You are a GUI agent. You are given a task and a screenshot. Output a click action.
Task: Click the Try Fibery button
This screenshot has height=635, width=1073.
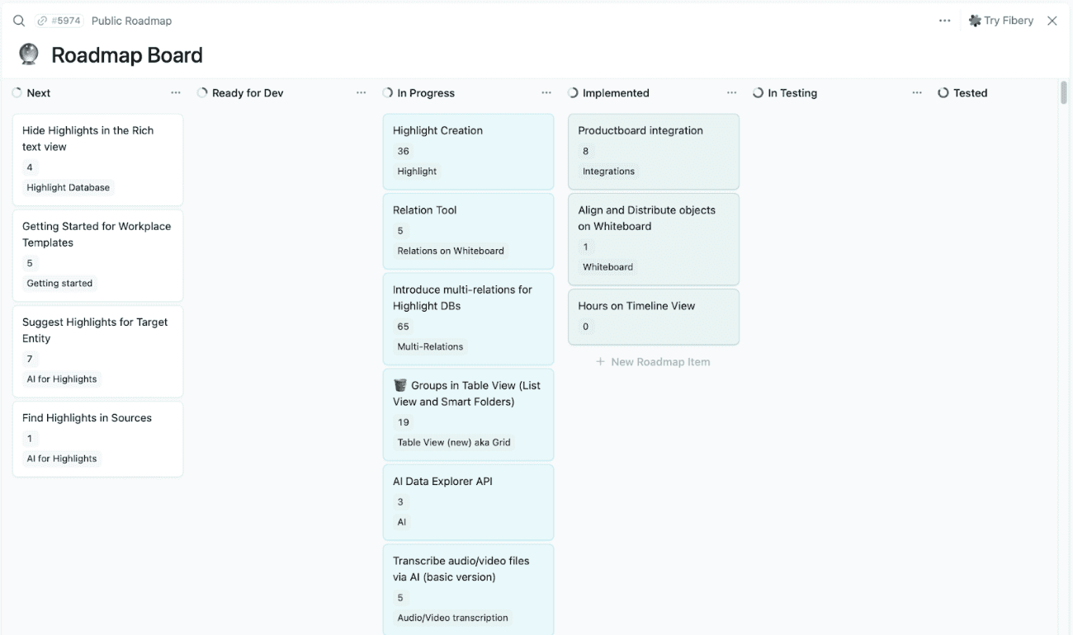click(x=1001, y=20)
